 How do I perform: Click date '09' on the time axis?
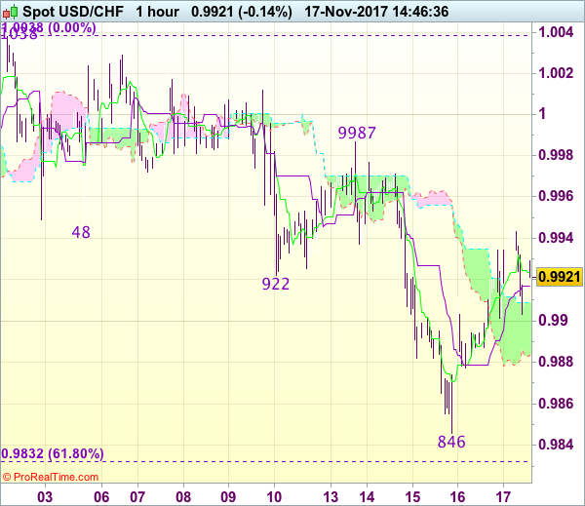[228, 496]
